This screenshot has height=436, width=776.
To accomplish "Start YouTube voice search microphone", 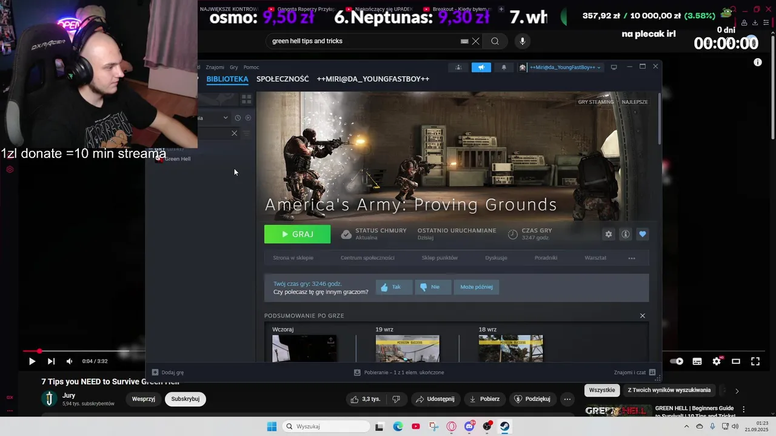I will click(x=523, y=41).
